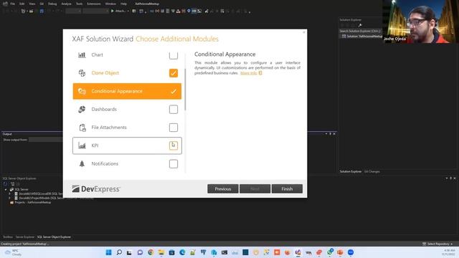Viewport: 459px width, 258px height.
Task: Close the Output panel
Action: [334, 134]
